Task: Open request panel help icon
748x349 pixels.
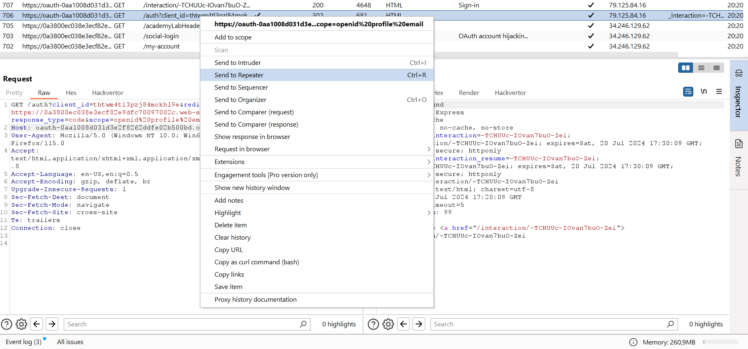Action: pos(7,324)
